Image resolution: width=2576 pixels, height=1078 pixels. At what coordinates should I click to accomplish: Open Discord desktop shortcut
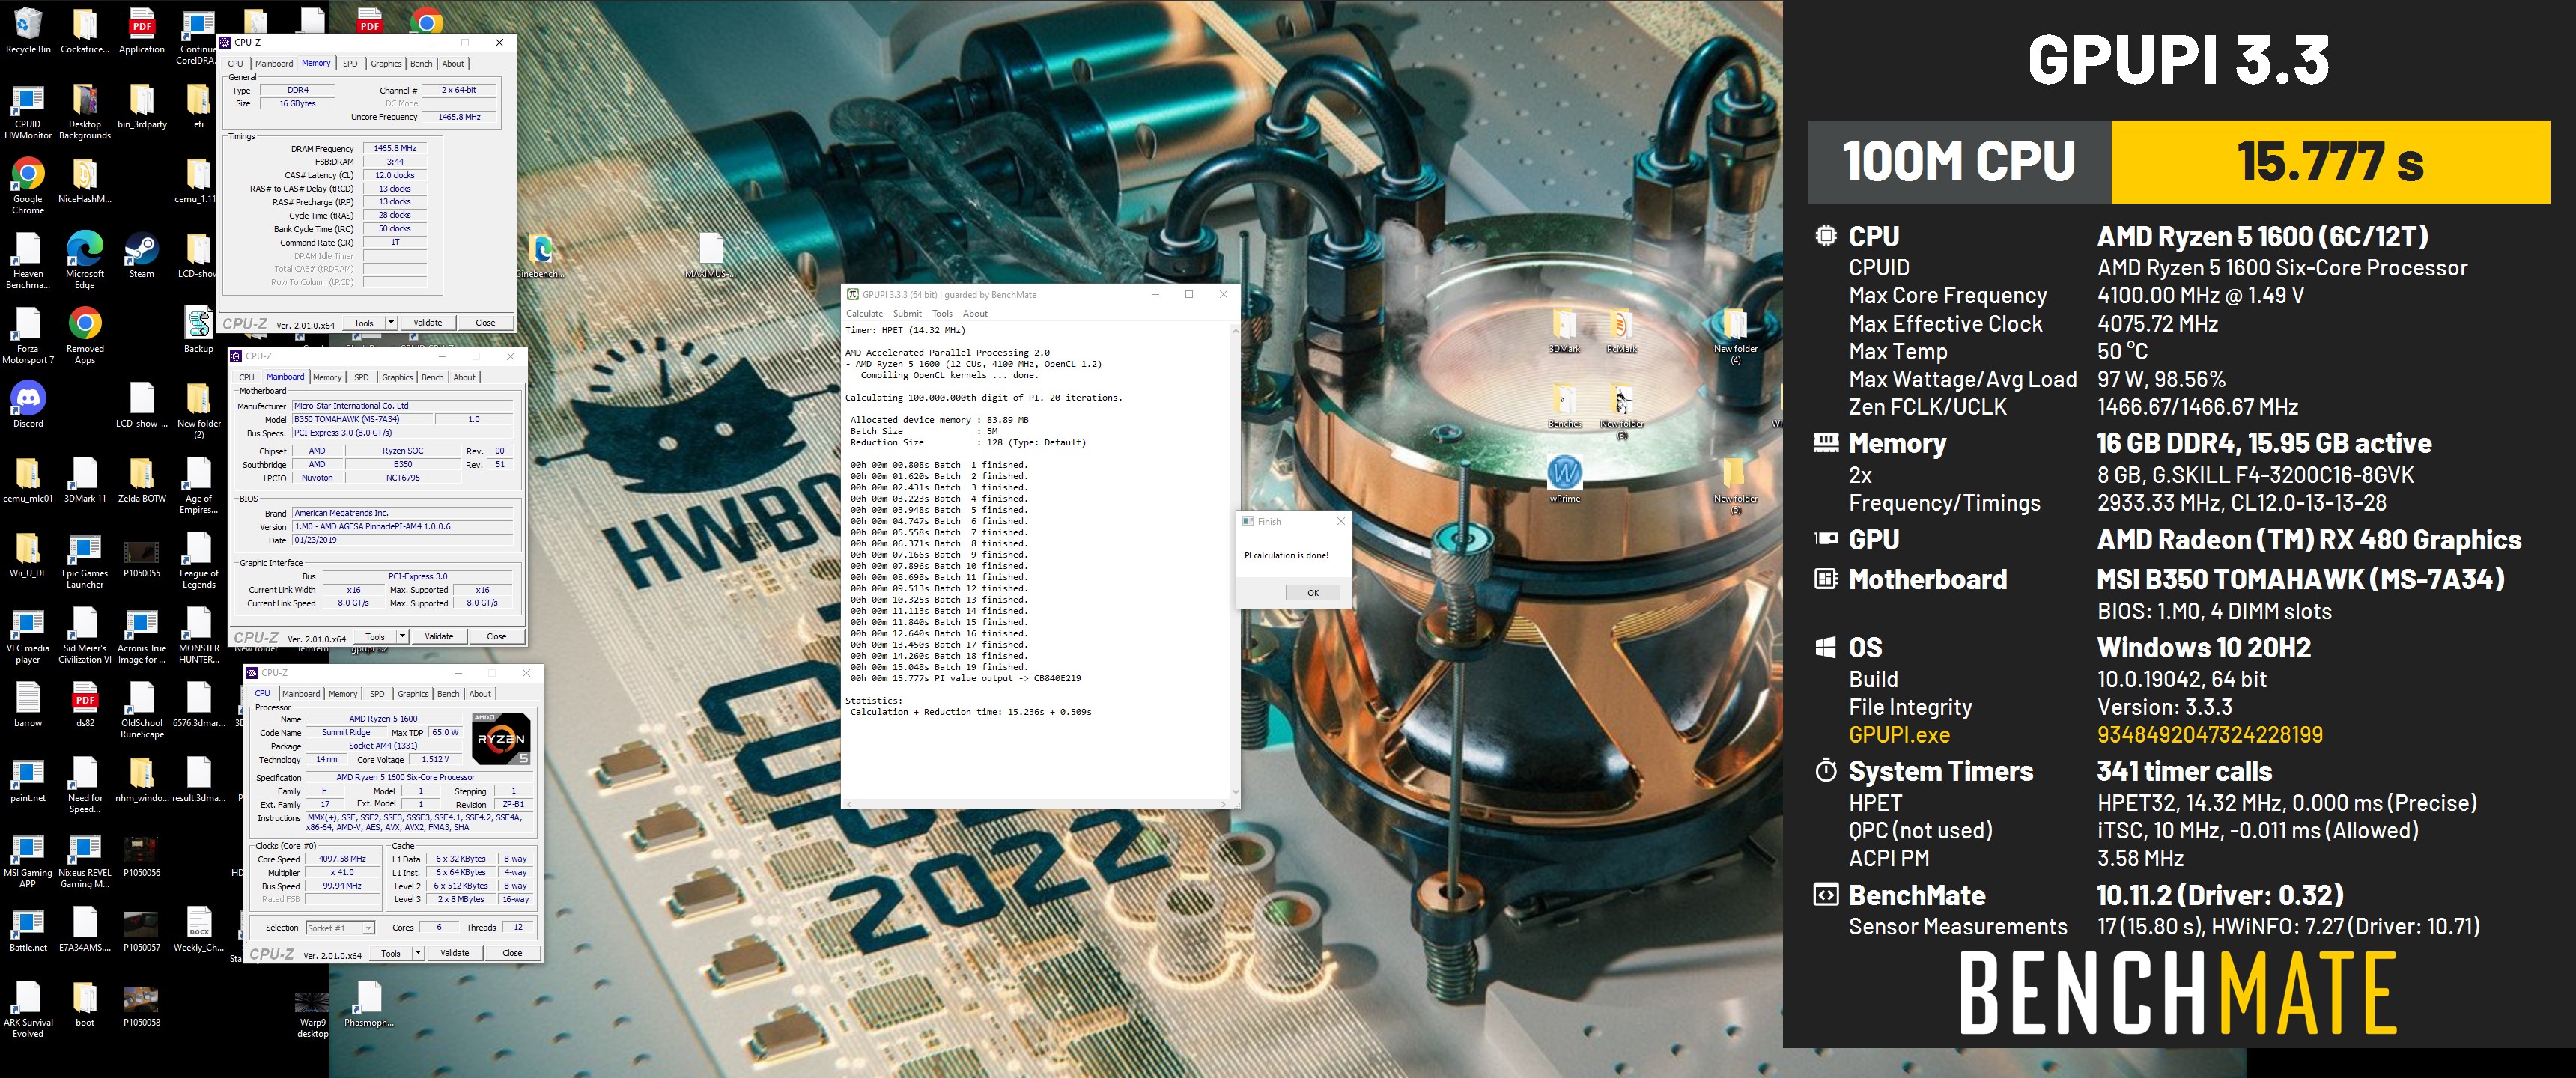tap(28, 405)
